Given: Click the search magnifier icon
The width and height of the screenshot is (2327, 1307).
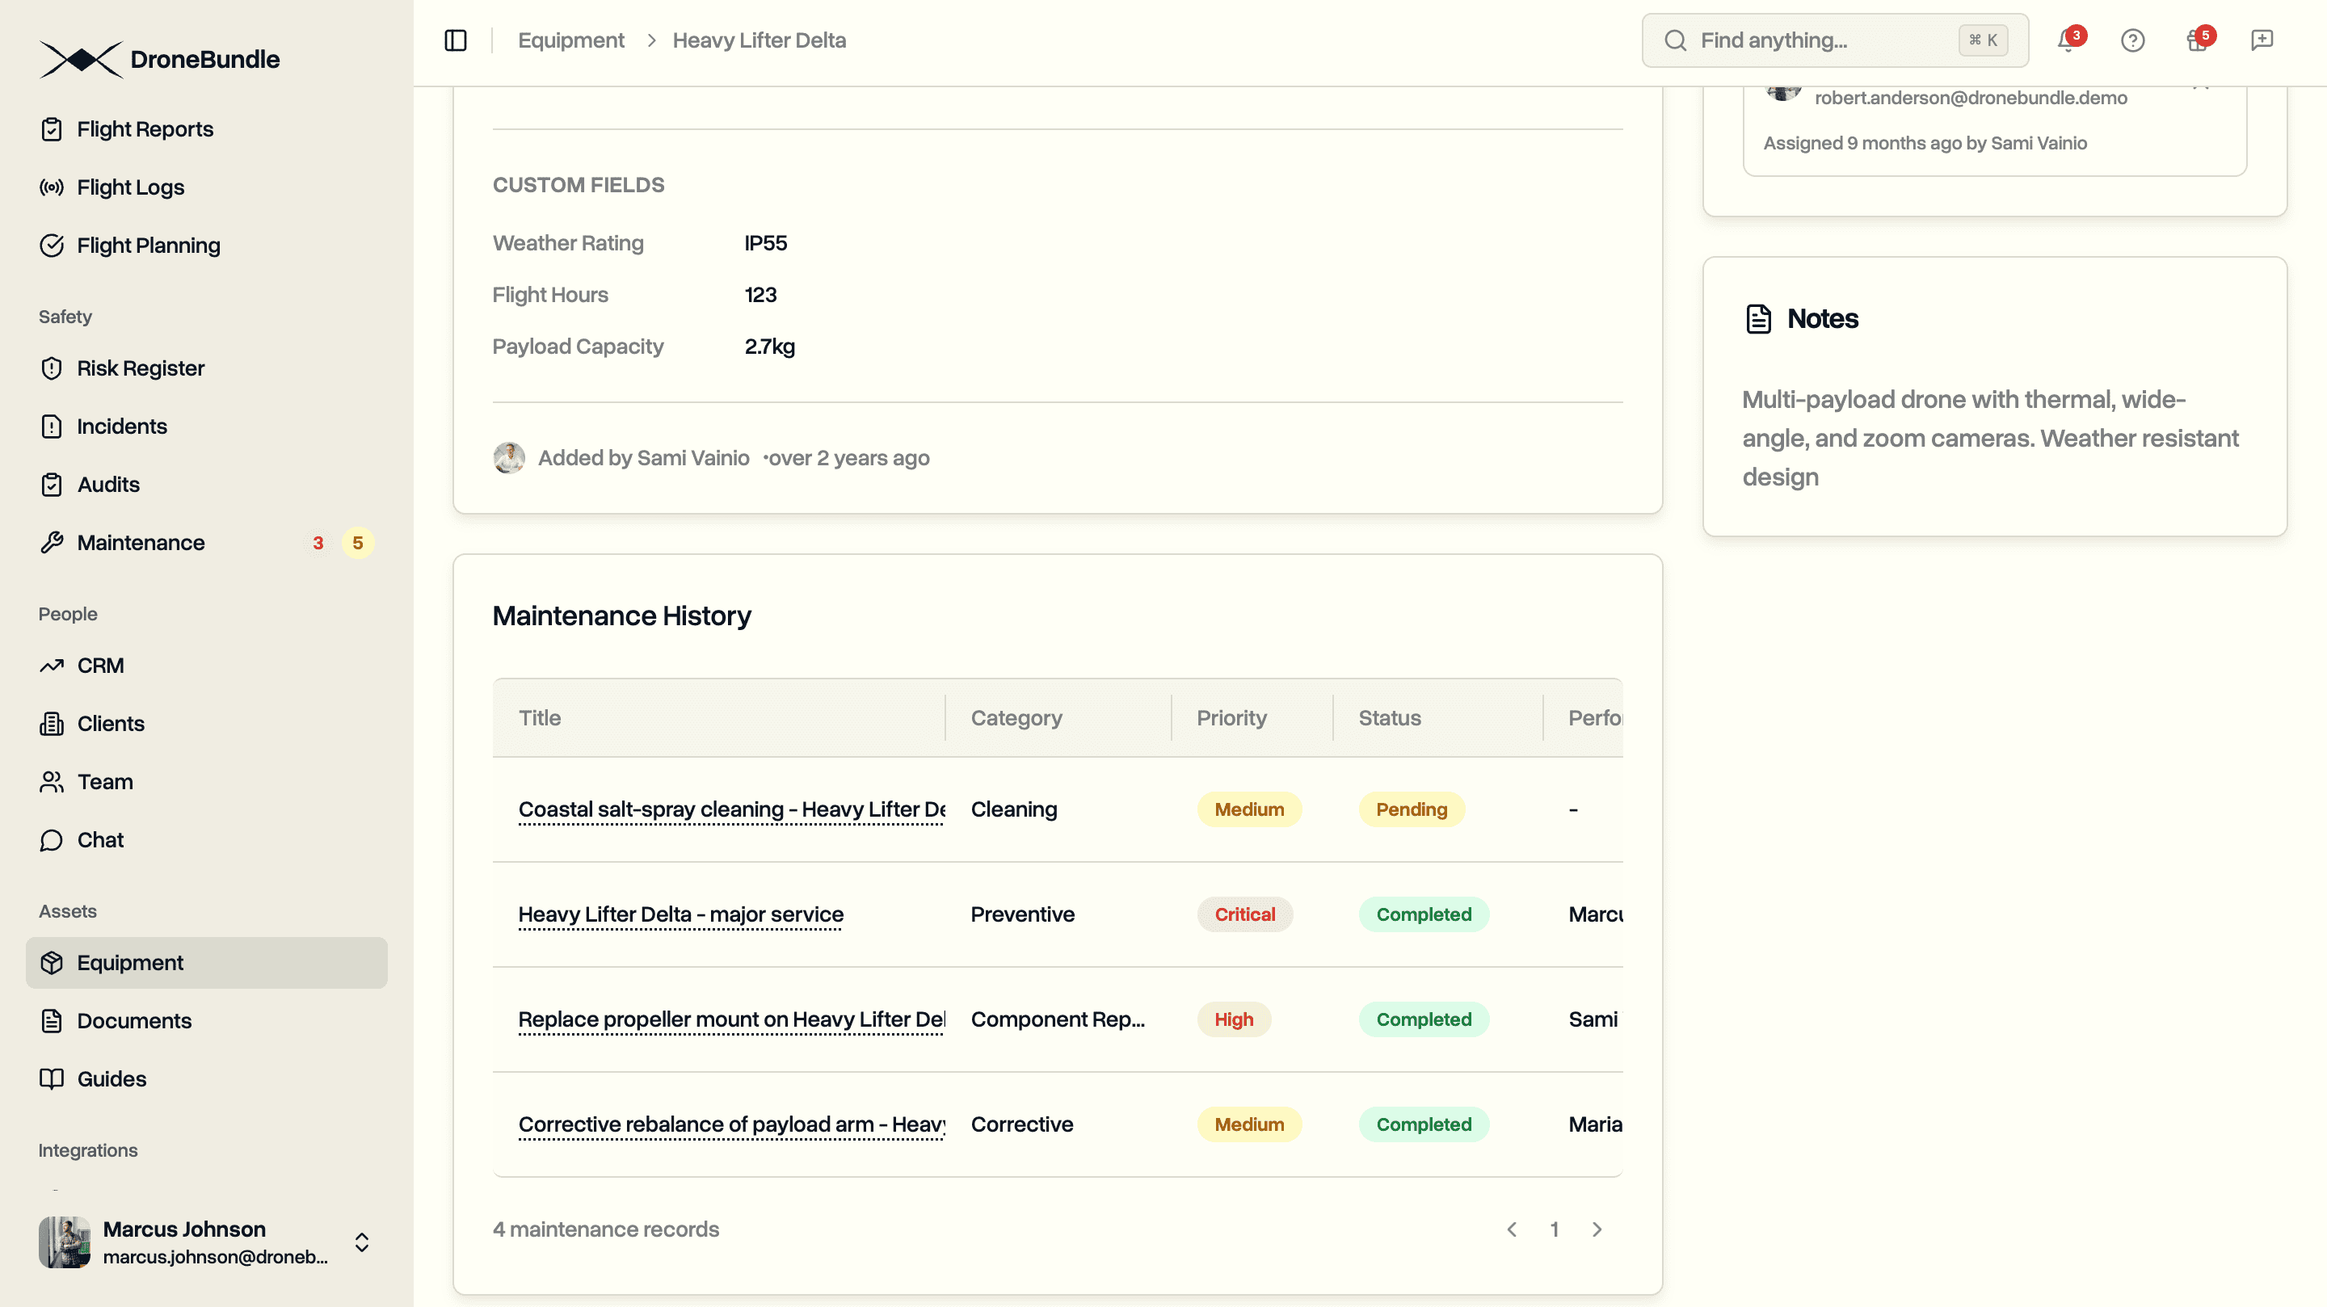Looking at the screenshot, I should pos(1676,40).
